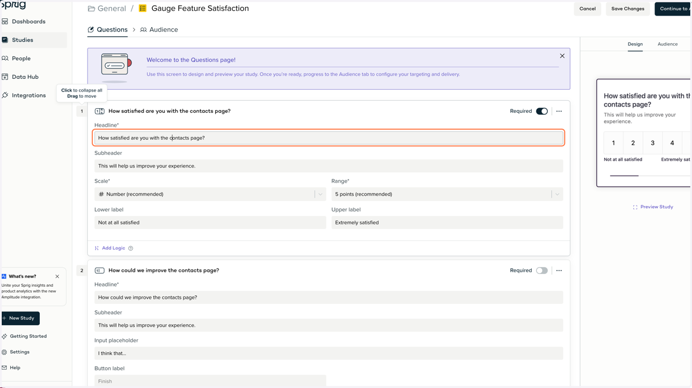Select the Audience tab in preview panel
The height and width of the screenshot is (388, 692).
coord(667,44)
